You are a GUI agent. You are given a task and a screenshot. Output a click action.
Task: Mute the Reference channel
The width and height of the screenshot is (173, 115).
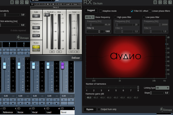click(x=6, y=50)
